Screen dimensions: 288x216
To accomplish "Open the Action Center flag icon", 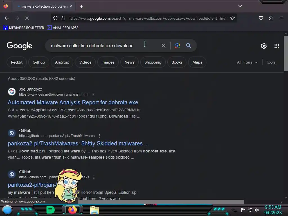I will (x=243, y=210).
